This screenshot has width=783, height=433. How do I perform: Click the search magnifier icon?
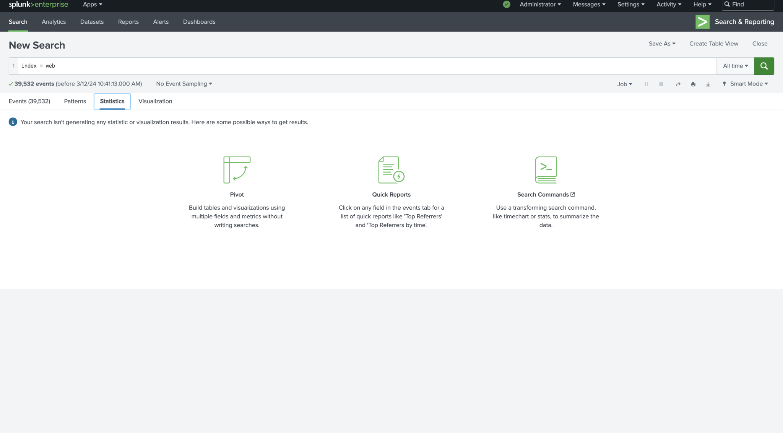pos(764,66)
